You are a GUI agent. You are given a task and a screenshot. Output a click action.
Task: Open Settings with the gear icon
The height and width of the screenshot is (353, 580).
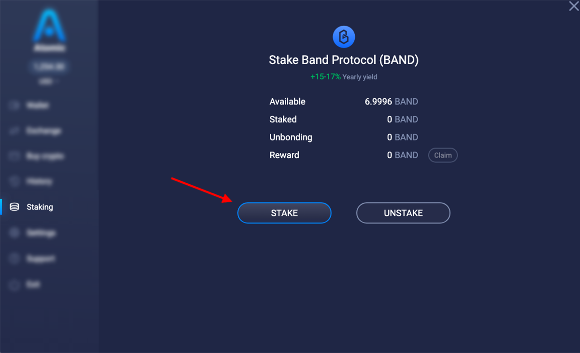coord(13,233)
